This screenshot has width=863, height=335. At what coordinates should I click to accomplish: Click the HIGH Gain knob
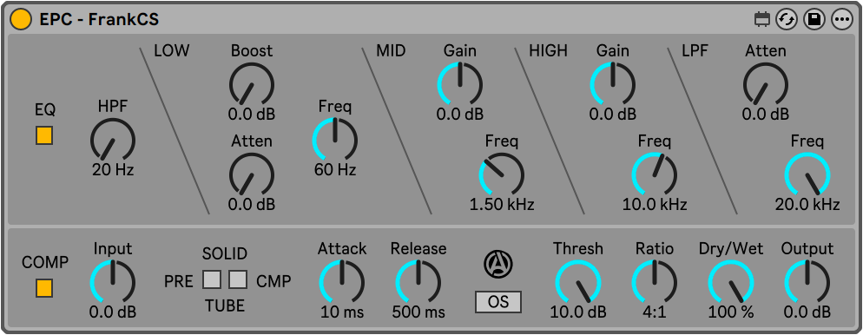[x=613, y=84]
